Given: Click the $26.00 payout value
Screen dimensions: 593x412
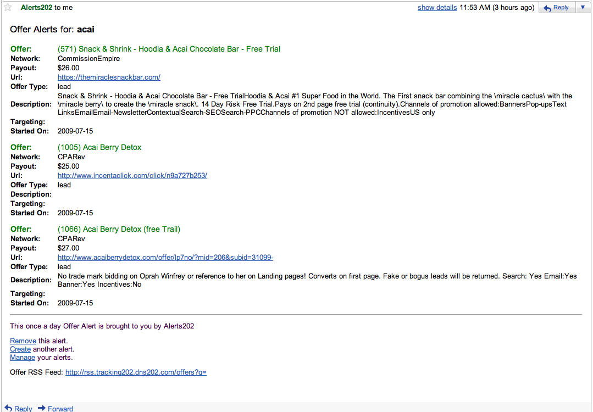Looking at the screenshot, I should coord(69,68).
